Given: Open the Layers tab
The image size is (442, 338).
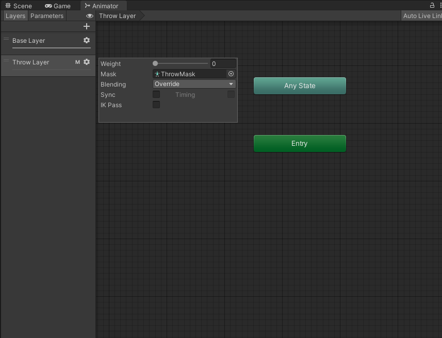Looking at the screenshot, I should click(x=15, y=16).
